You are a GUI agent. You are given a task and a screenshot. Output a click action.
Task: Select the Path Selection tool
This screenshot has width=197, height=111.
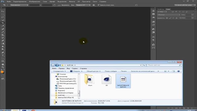[3, 58]
